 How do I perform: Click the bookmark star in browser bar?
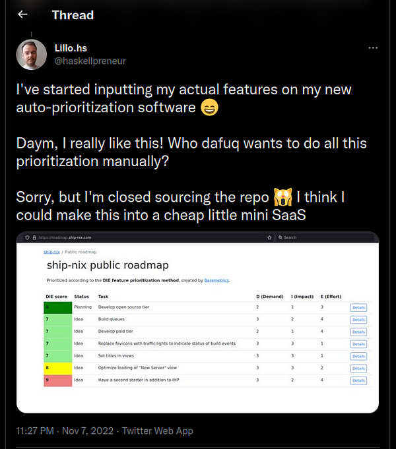click(269, 237)
